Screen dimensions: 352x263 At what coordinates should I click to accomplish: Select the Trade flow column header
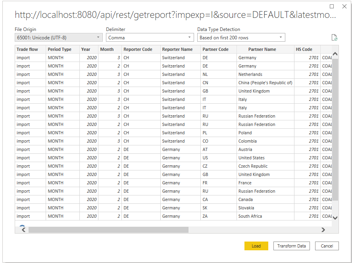(30, 49)
